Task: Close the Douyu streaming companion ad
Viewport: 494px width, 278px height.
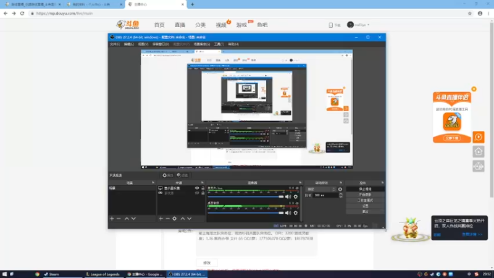Action: click(474, 89)
